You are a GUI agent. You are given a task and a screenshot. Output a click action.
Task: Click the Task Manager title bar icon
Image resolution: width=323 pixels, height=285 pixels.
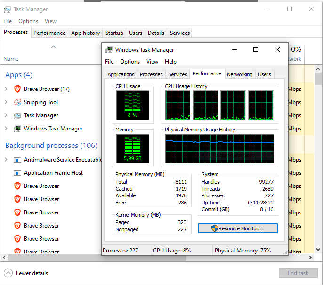click(8, 9)
